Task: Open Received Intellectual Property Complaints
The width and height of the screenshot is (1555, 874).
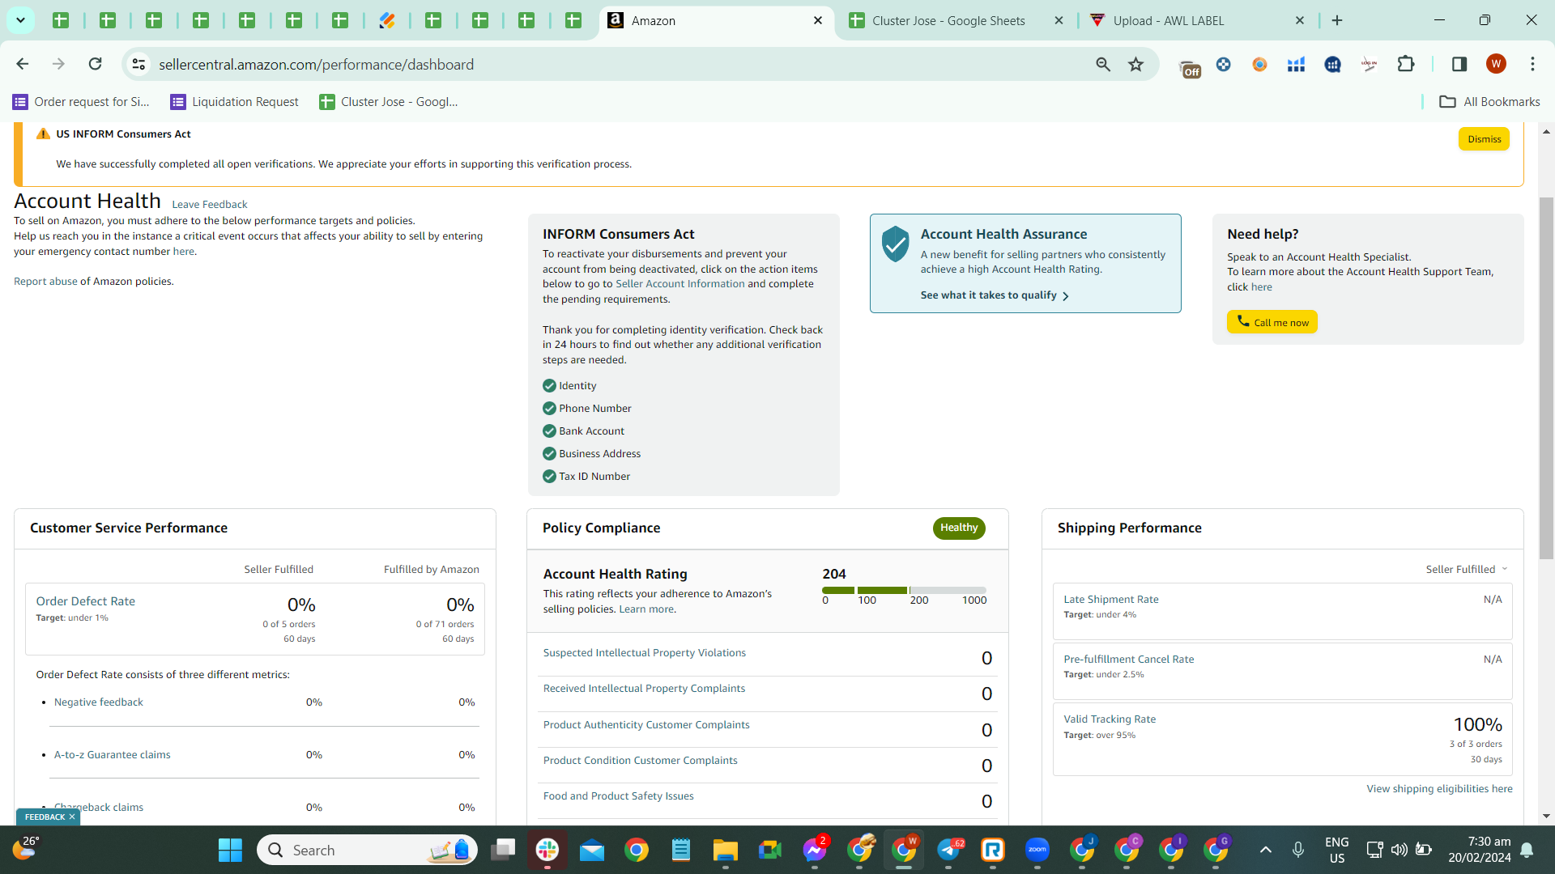Action: coord(644,689)
